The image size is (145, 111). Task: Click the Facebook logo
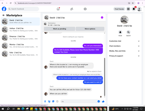pyautogui.click(x=4, y=9)
